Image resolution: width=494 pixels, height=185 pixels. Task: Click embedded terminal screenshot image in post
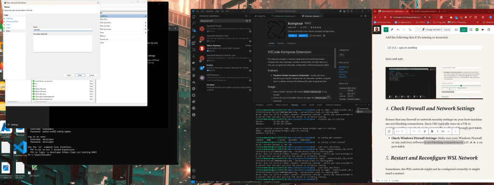434,83
